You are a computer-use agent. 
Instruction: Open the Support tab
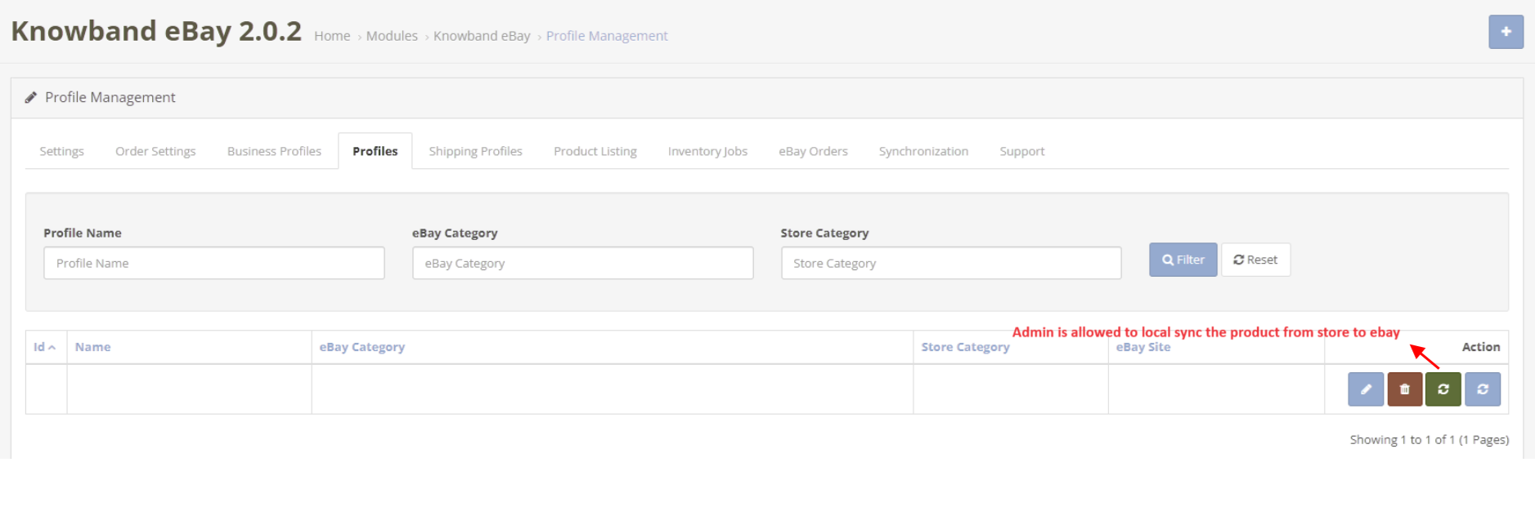pyautogui.click(x=1022, y=151)
